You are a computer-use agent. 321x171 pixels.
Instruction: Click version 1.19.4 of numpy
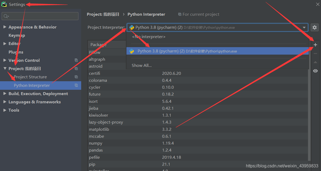(168, 143)
